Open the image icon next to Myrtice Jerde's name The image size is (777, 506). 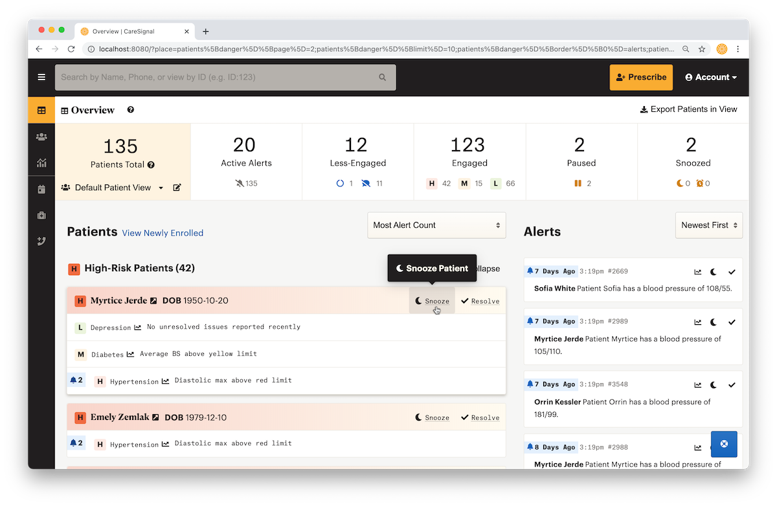point(153,301)
